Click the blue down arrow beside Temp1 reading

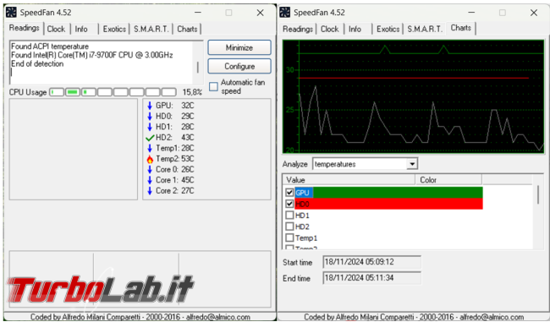pos(150,148)
